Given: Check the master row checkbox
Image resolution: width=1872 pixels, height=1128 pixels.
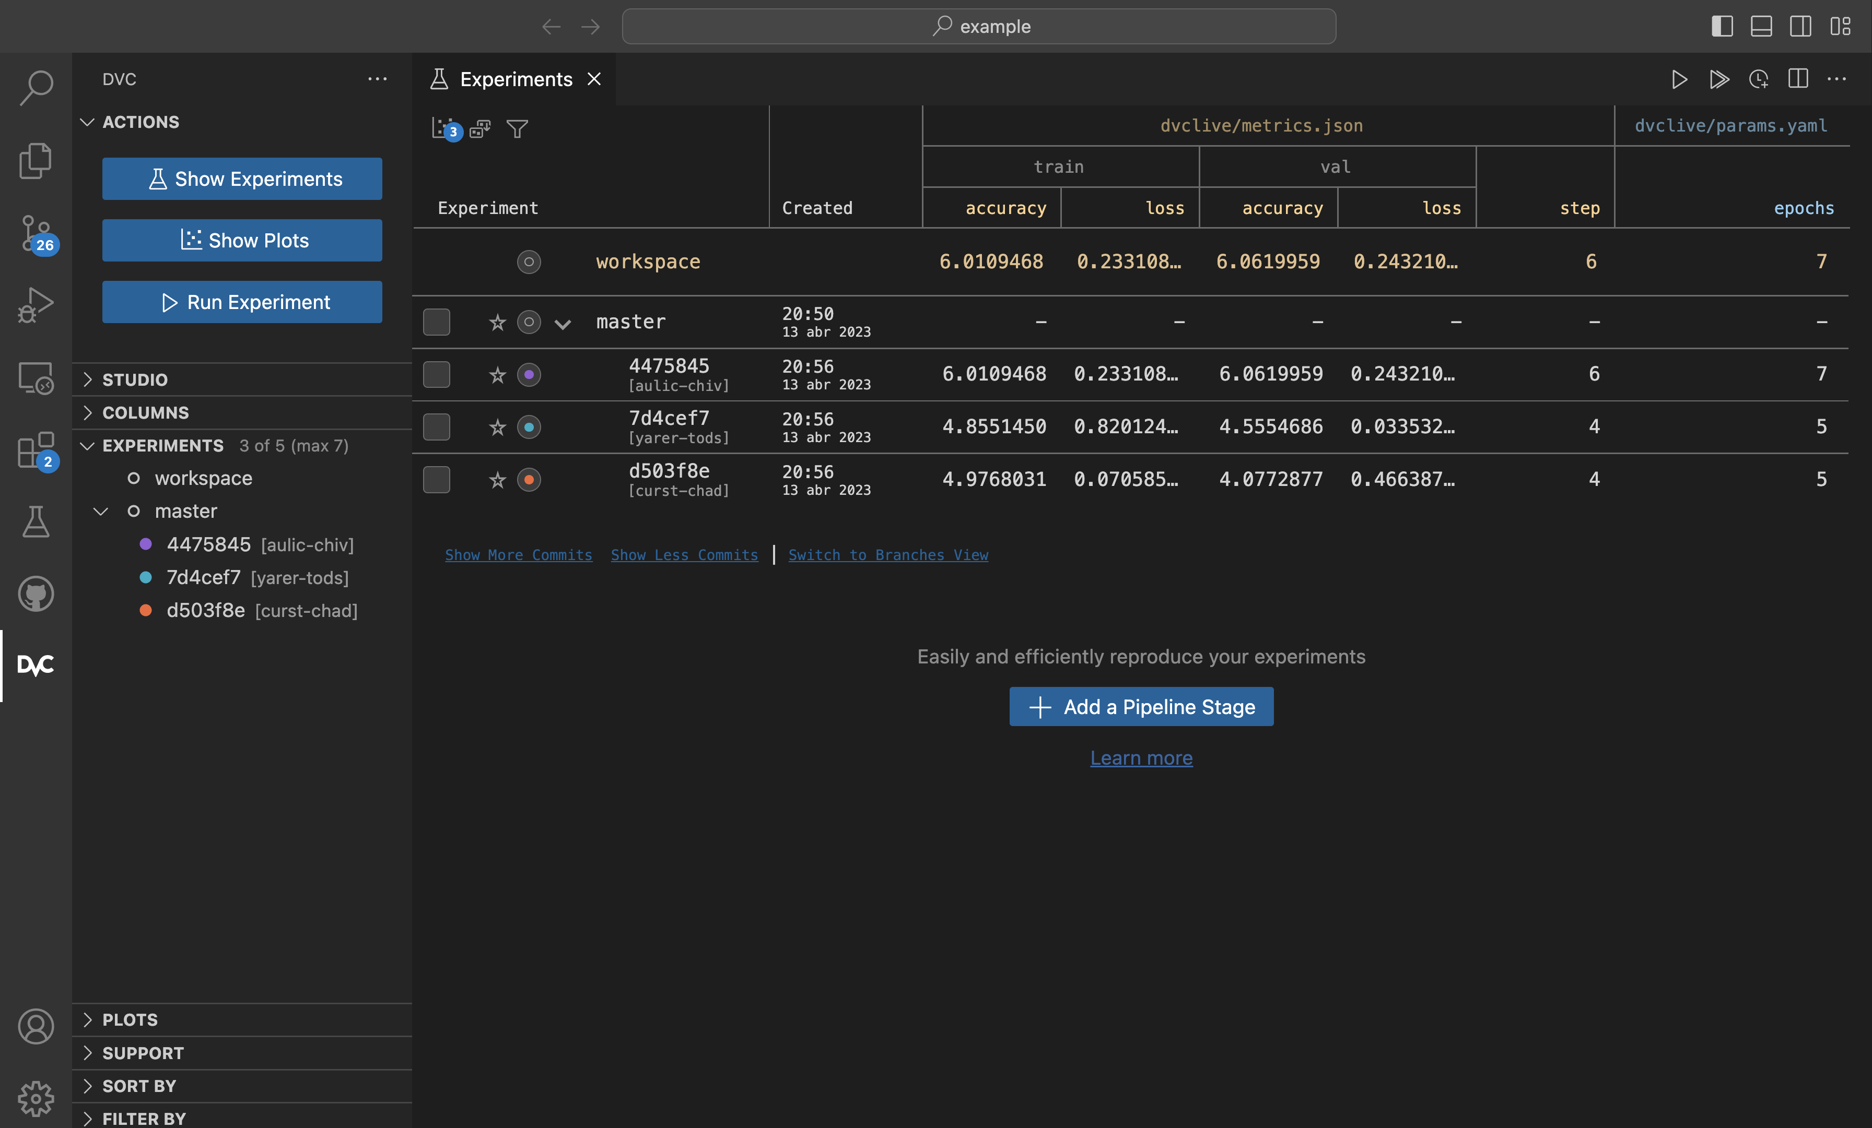Looking at the screenshot, I should [x=436, y=322].
